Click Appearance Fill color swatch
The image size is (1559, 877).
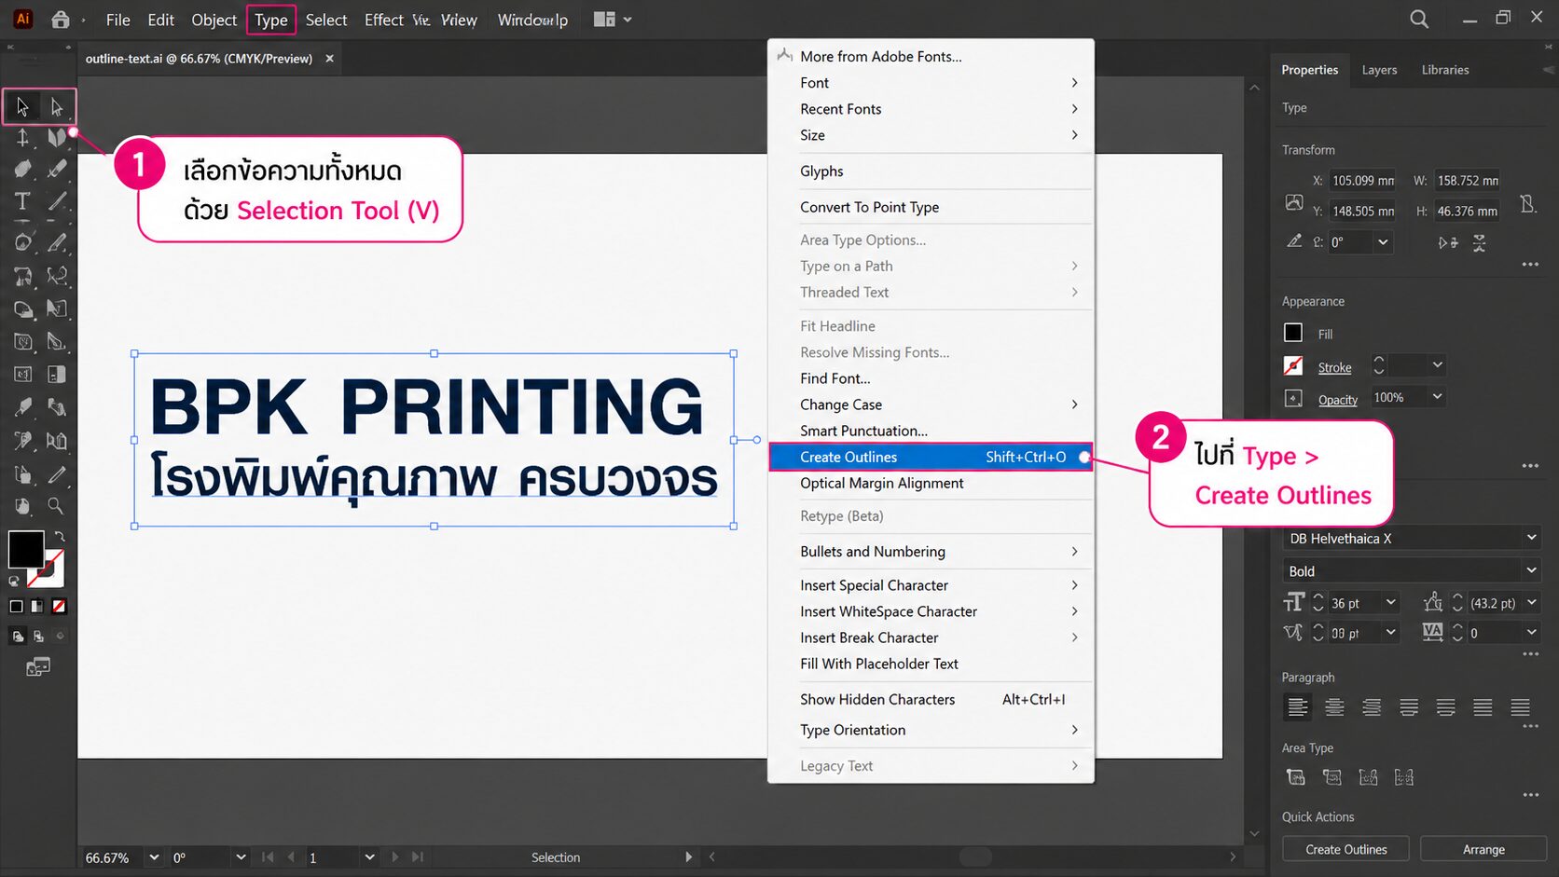pos(1293,333)
